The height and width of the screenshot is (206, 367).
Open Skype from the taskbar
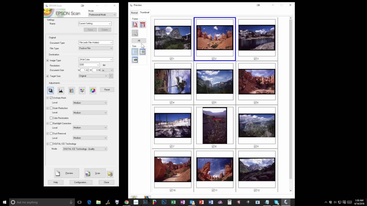pyautogui.click(x=276, y=202)
